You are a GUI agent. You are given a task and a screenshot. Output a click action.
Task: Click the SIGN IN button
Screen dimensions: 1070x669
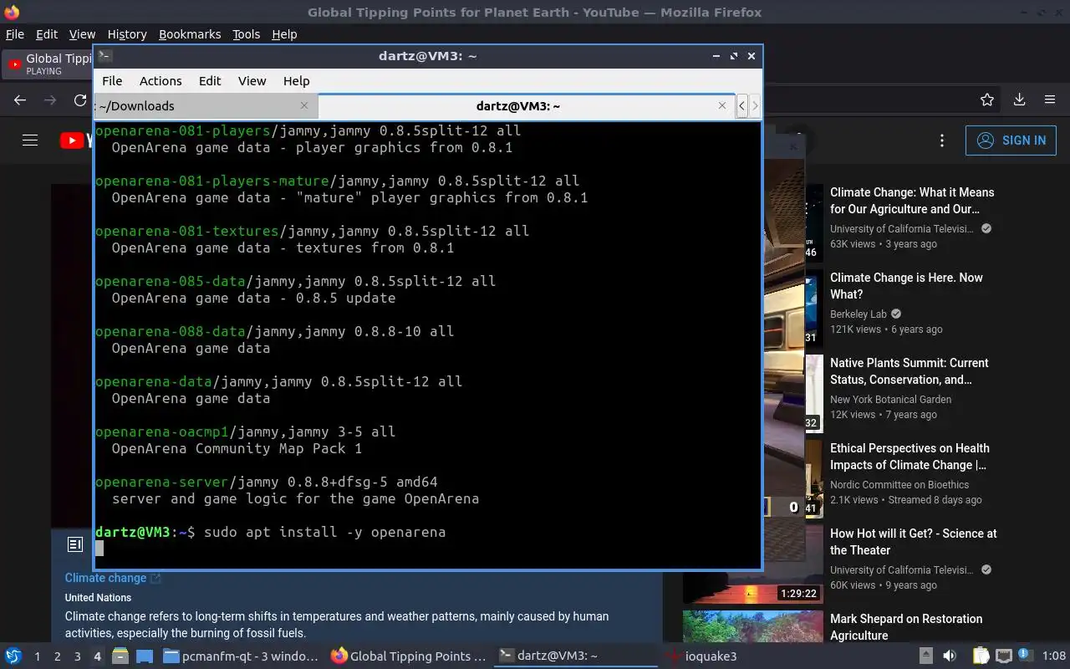point(1011,140)
